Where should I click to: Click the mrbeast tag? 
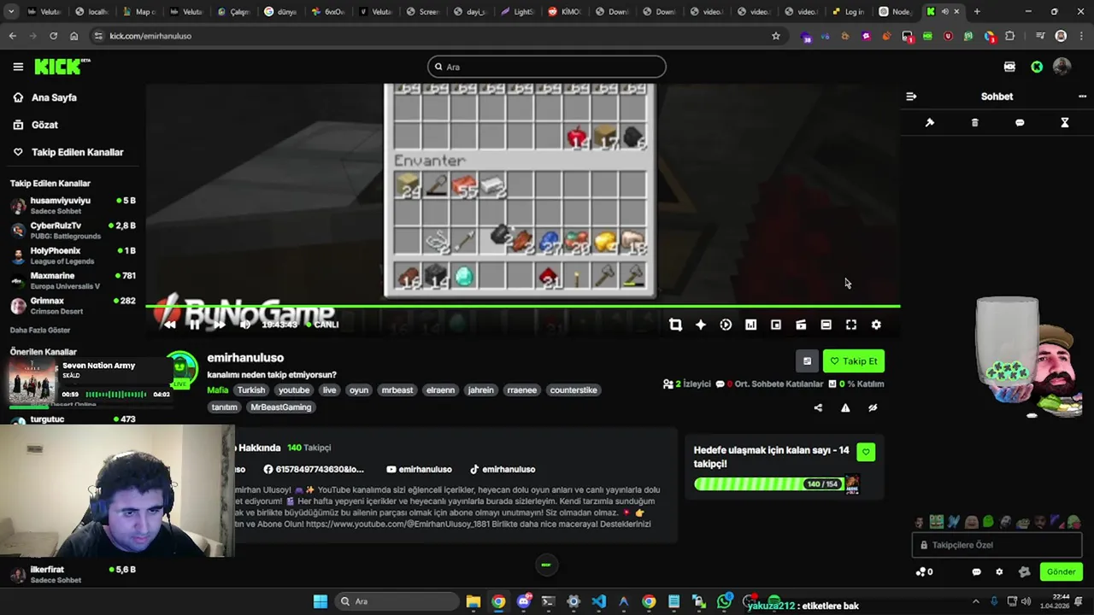click(397, 389)
